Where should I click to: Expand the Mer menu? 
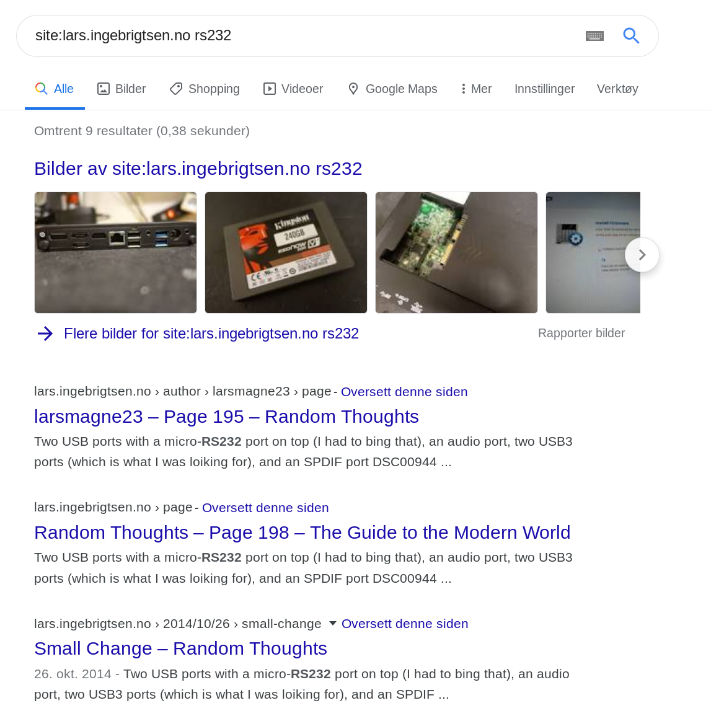pyautogui.click(x=477, y=89)
